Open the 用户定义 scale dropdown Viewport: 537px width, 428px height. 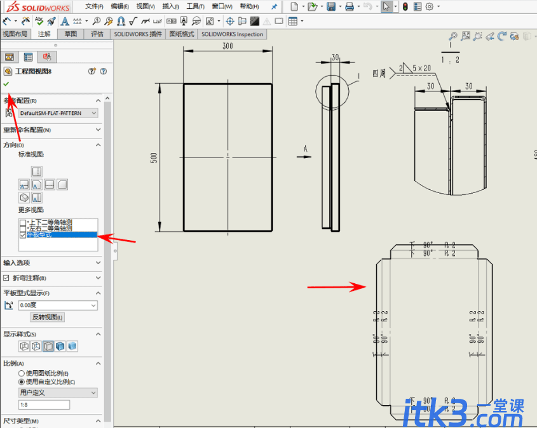[58, 393]
